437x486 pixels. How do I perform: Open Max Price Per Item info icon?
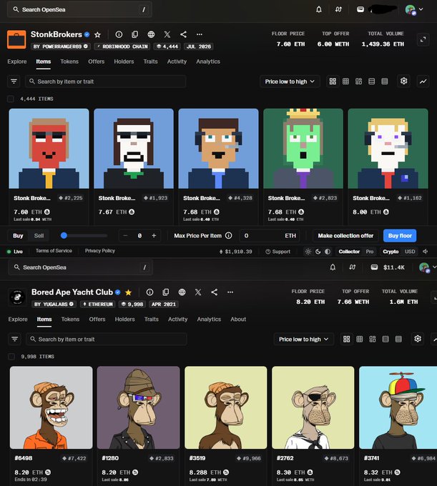229,236
